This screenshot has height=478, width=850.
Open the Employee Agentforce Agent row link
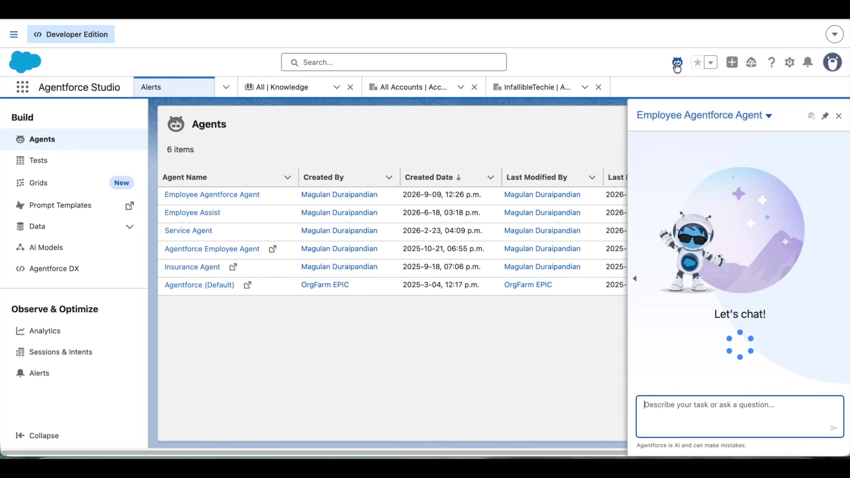click(212, 195)
